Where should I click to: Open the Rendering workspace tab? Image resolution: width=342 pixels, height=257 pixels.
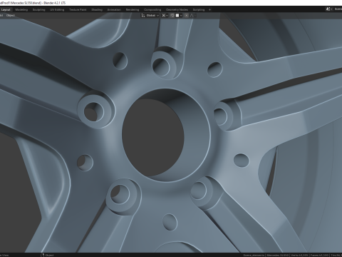pos(133,10)
